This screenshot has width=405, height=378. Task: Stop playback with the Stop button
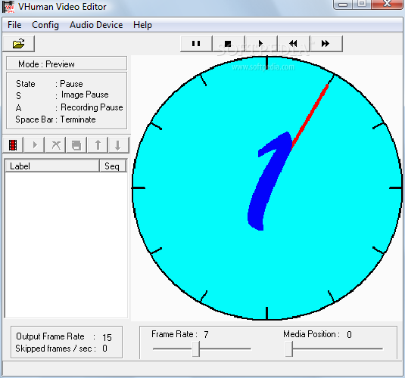229,44
